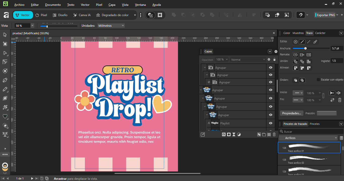Select the Trazo acrílico 02 brush
This screenshot has height=181, width=344.
[309, 160]
